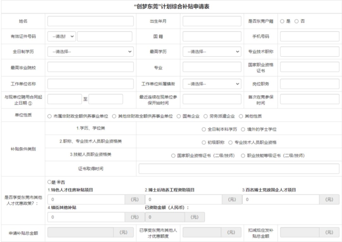Click the 最高毕业院校 input field

(90, 67)
